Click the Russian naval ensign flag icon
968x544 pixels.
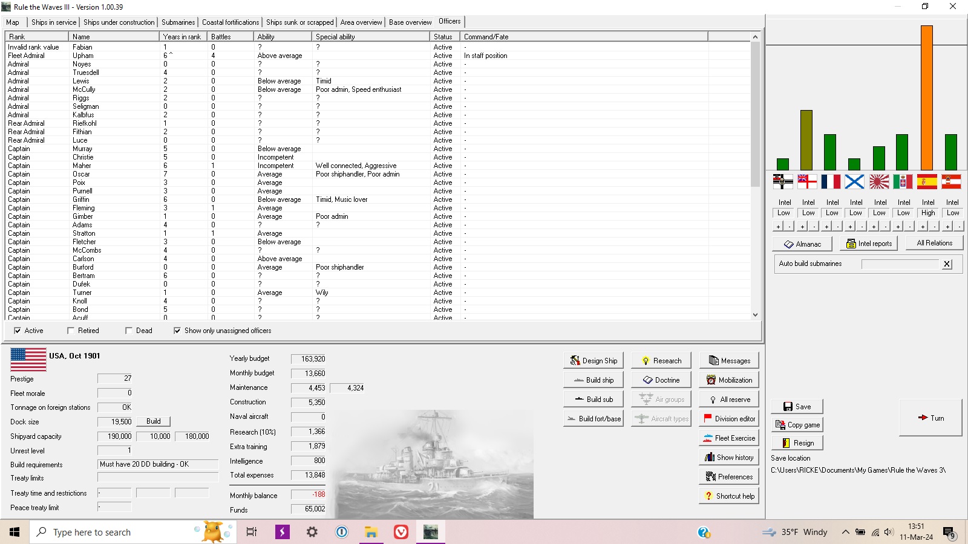pos(855,181)
